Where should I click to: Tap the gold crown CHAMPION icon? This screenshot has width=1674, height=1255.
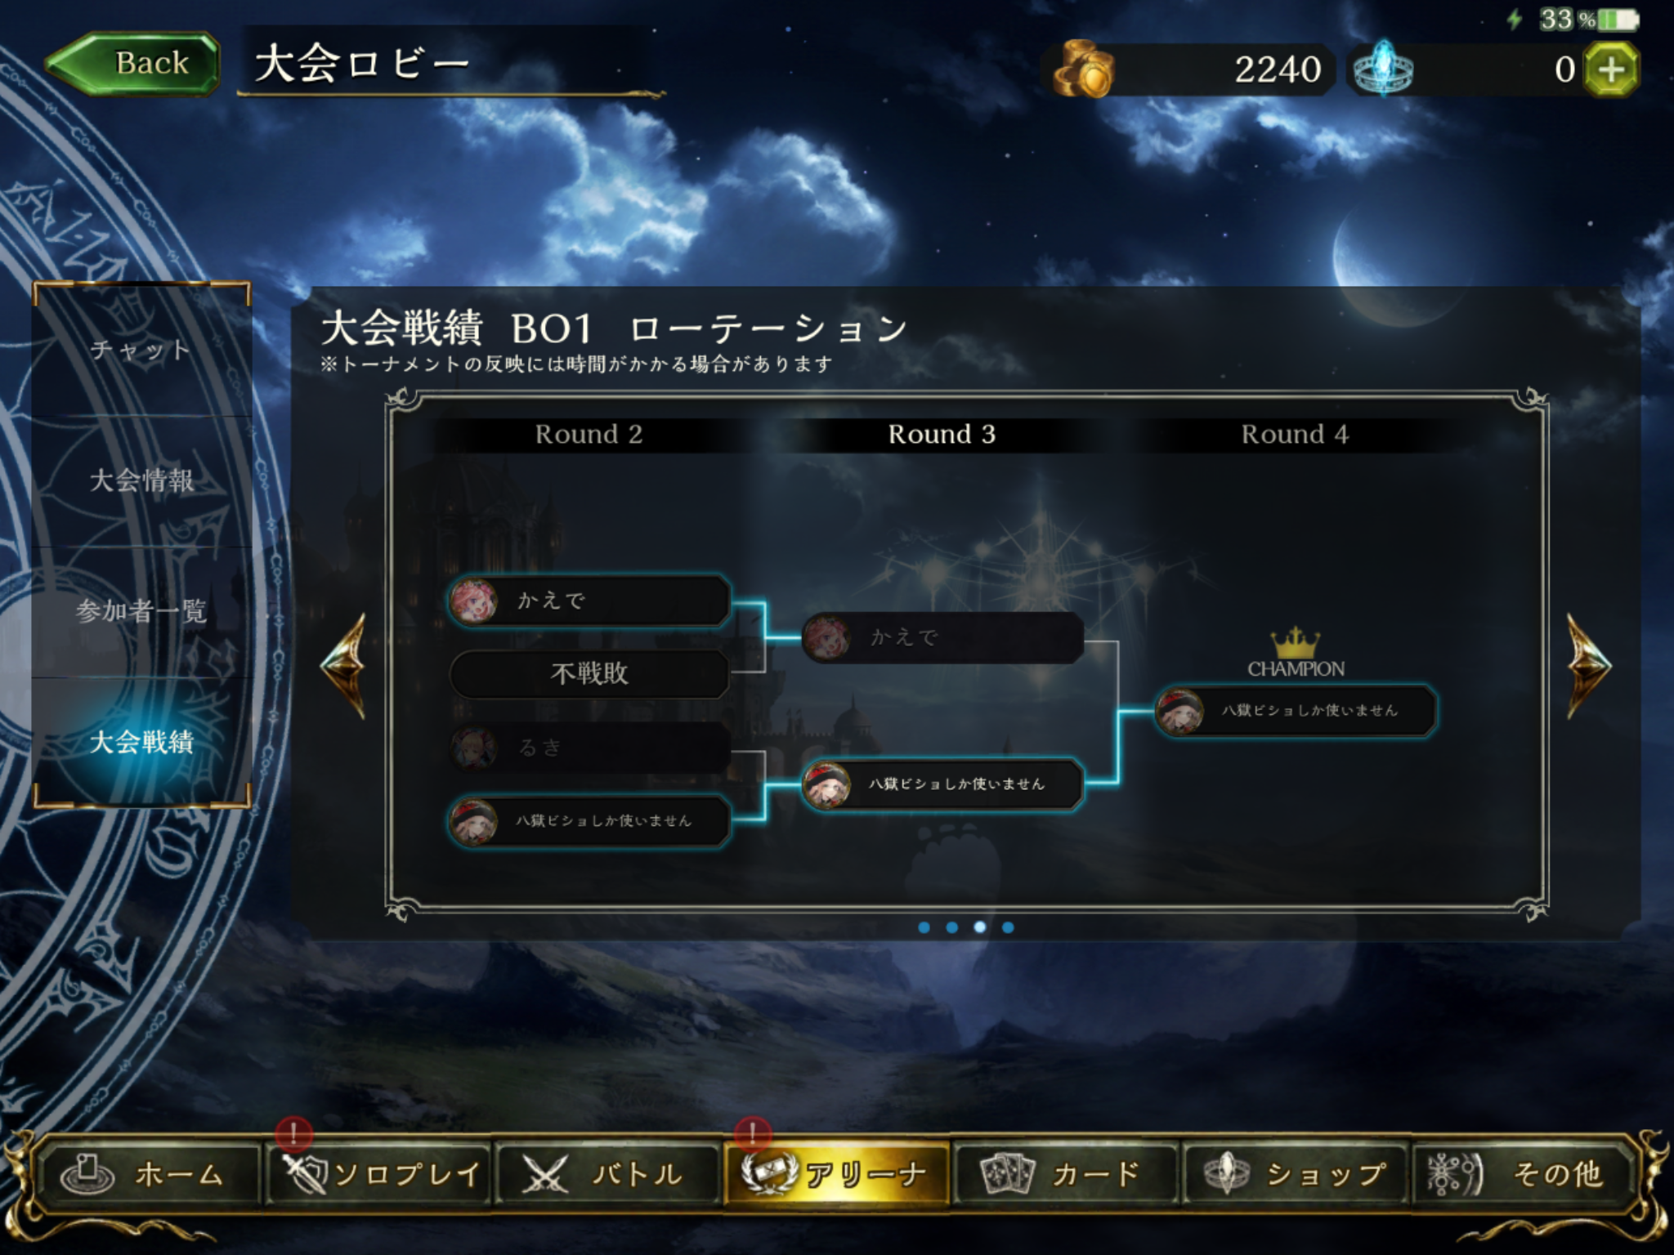pyautogui.click(x=1296, y=643)
